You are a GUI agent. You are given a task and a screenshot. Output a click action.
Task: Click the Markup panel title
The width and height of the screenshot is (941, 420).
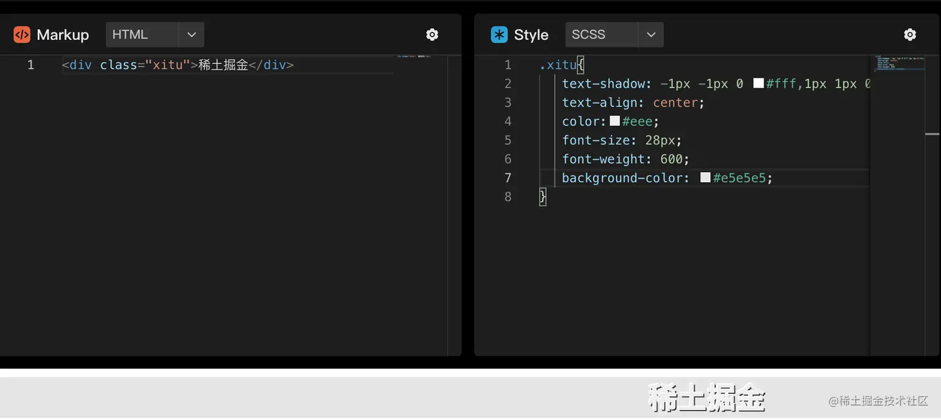click(63, 35)
